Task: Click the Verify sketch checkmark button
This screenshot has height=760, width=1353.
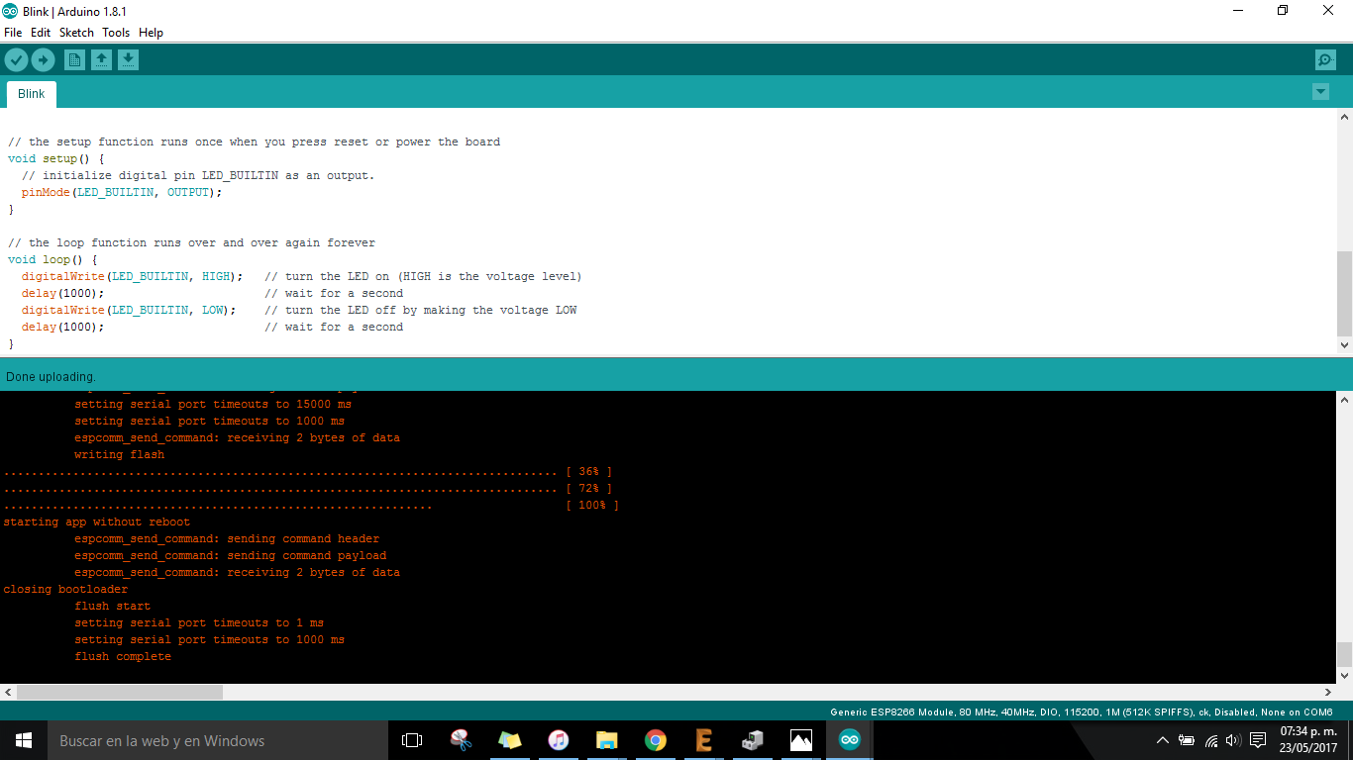Action: [16, 60]
